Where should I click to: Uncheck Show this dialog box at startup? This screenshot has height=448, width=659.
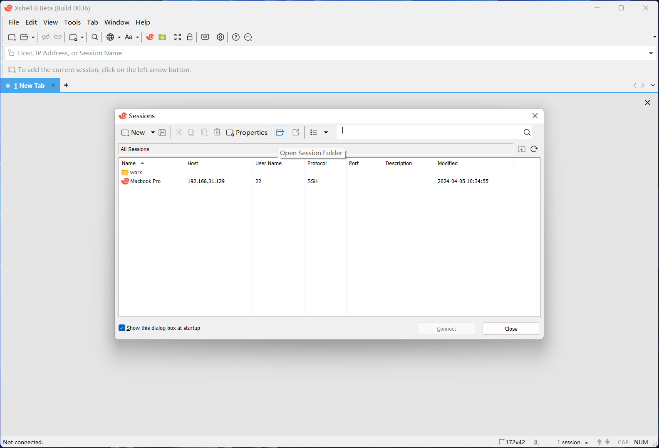pos(122,328)
